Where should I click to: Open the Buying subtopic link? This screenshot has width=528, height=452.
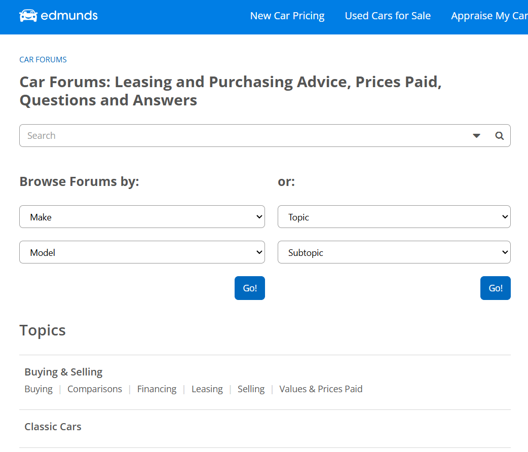point(39,389)
